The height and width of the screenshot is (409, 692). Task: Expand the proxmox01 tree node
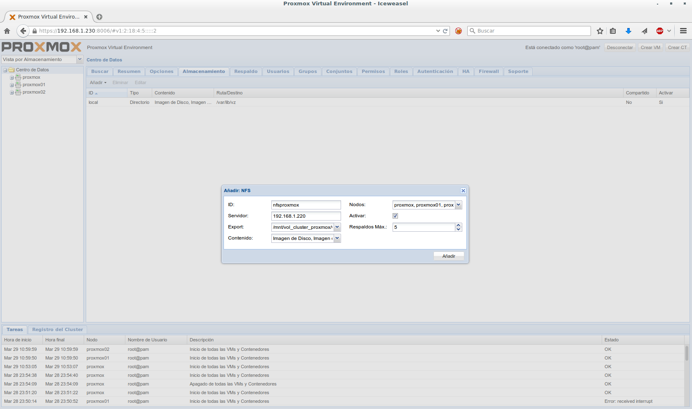point(12,85)
